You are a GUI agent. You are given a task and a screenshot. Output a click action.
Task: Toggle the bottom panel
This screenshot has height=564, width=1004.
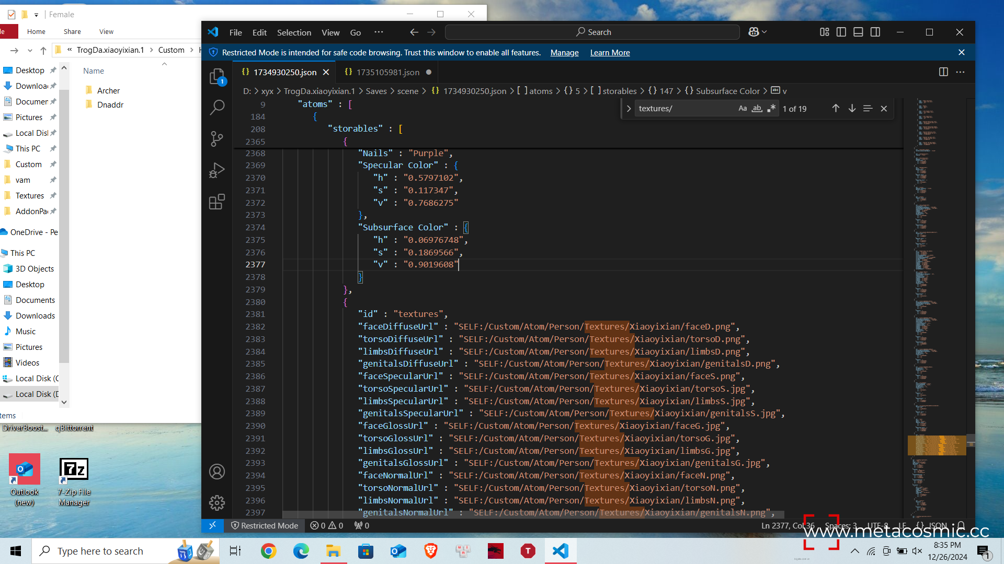858,32
